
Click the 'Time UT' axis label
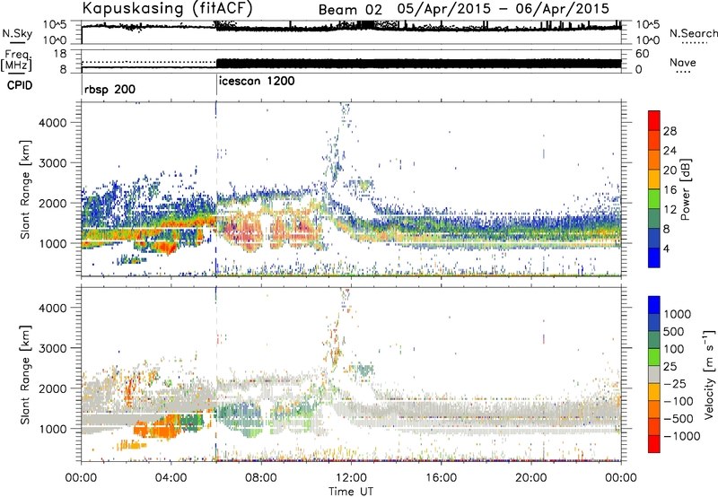(351, 492)
